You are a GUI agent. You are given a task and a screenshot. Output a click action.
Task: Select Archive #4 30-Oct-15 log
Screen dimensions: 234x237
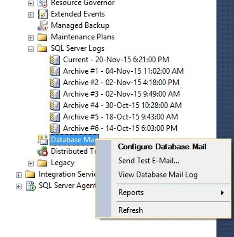(x=122, y=105)
